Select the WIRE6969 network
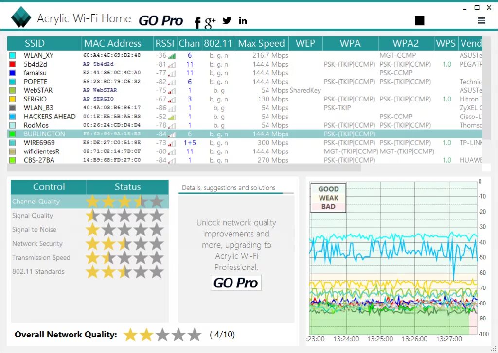The image size is (498, 353). pos(245,143)
